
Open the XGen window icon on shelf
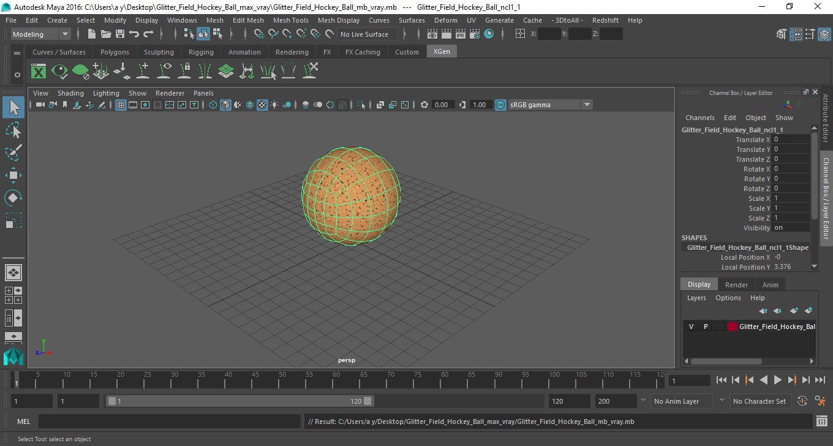[x=39, y=72]
